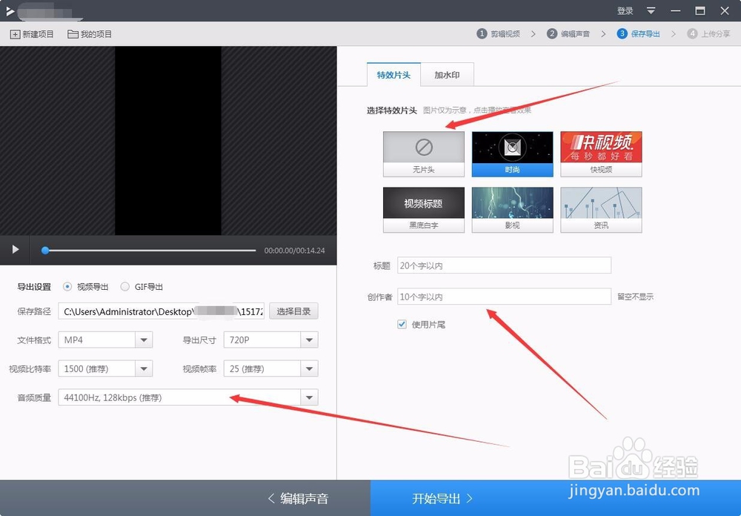Click the 开始导出 export button
Image resolution: width=741 pixels, height=516 pixels.
(x=439, y=497)
